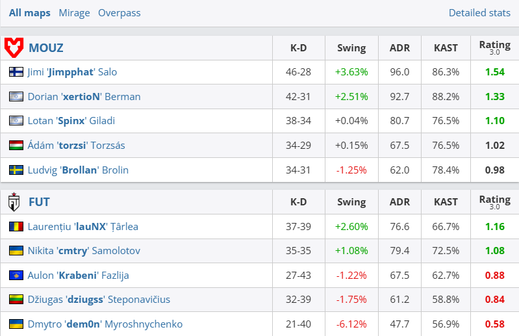Click the Kosovo flag beside Krabeni
The width and height of the screenshot is (519, 336).
coord(16,276)
